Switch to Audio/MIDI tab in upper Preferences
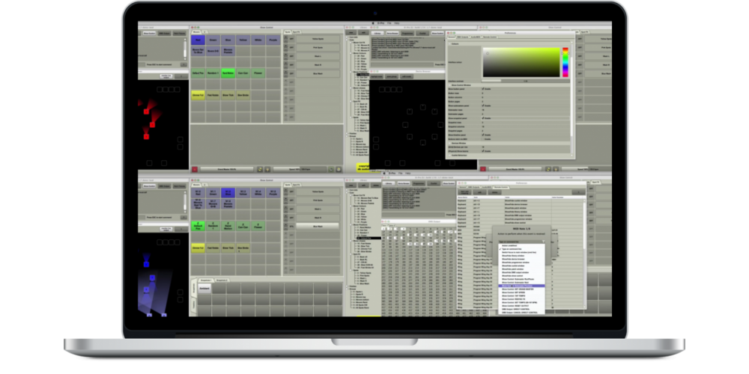This screenshot has height=374, width=749. coord(475,37)
